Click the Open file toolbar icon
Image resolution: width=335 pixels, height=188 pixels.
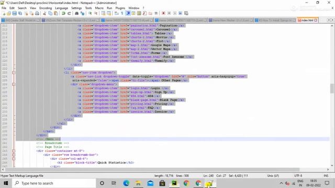pos(9,14)
